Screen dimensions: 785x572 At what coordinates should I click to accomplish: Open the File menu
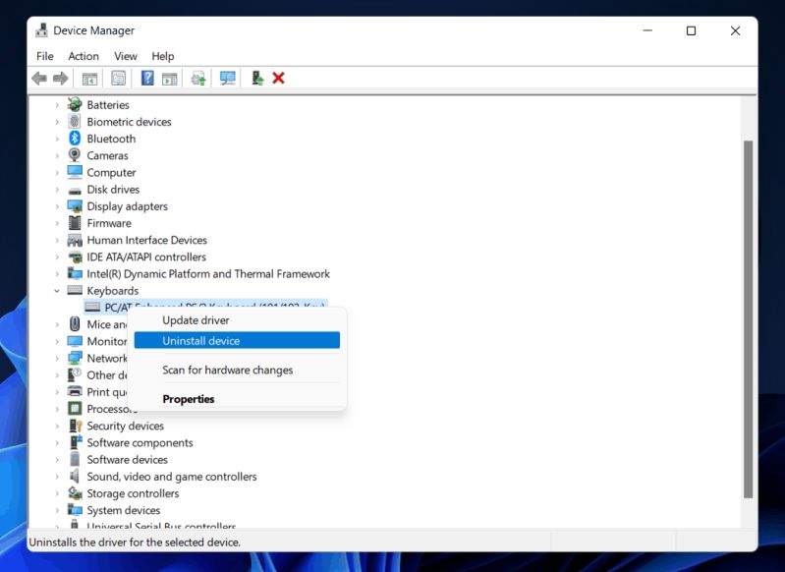coord(45,56)
